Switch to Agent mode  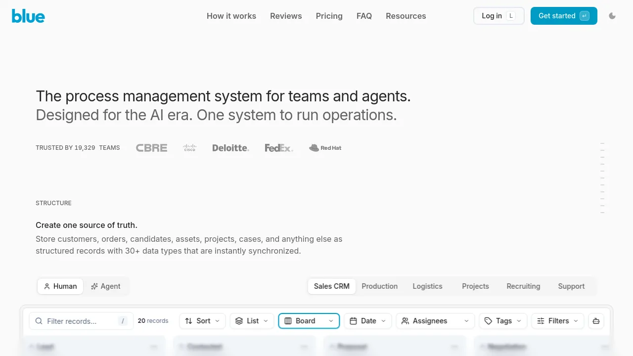click(106, 286)
